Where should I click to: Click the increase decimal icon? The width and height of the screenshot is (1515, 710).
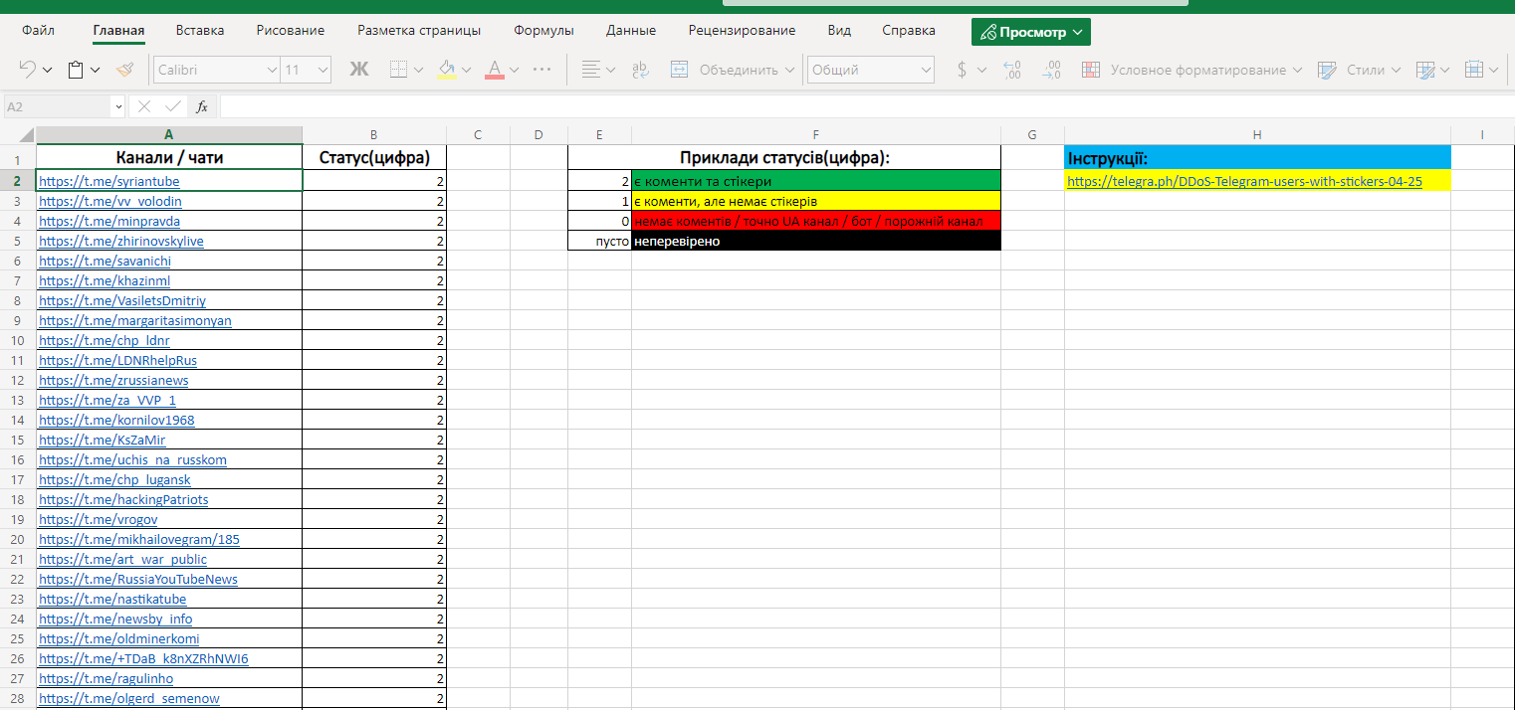point(1012,70)
